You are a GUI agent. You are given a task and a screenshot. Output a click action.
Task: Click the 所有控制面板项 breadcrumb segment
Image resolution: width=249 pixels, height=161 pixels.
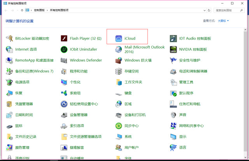pos(59,10)
